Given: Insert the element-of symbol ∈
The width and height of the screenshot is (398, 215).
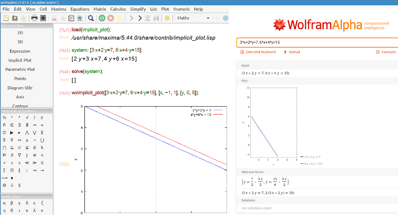Looking at the screenshot, I should pyautogui.click(x=12, y=125).
